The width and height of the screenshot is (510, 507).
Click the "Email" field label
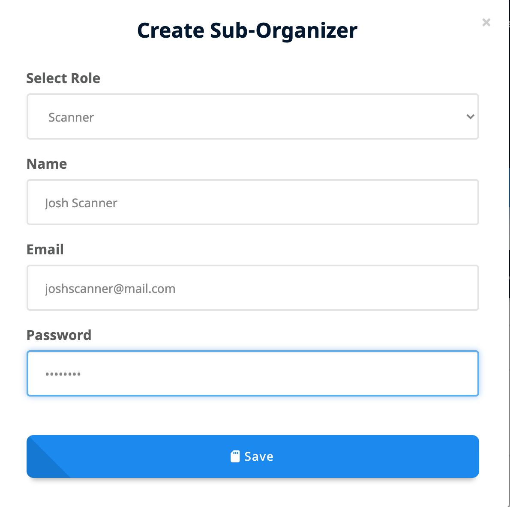pos(45,250)
